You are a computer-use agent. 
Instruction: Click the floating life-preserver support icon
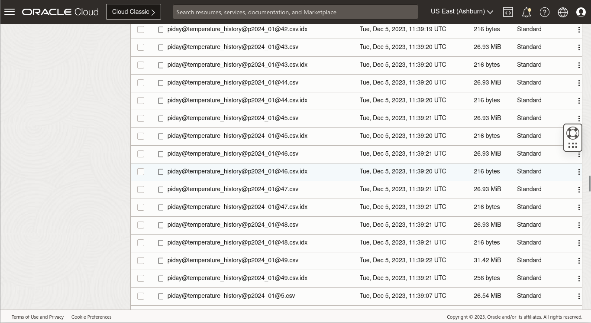pyautogui.click(x=572, y=133)
